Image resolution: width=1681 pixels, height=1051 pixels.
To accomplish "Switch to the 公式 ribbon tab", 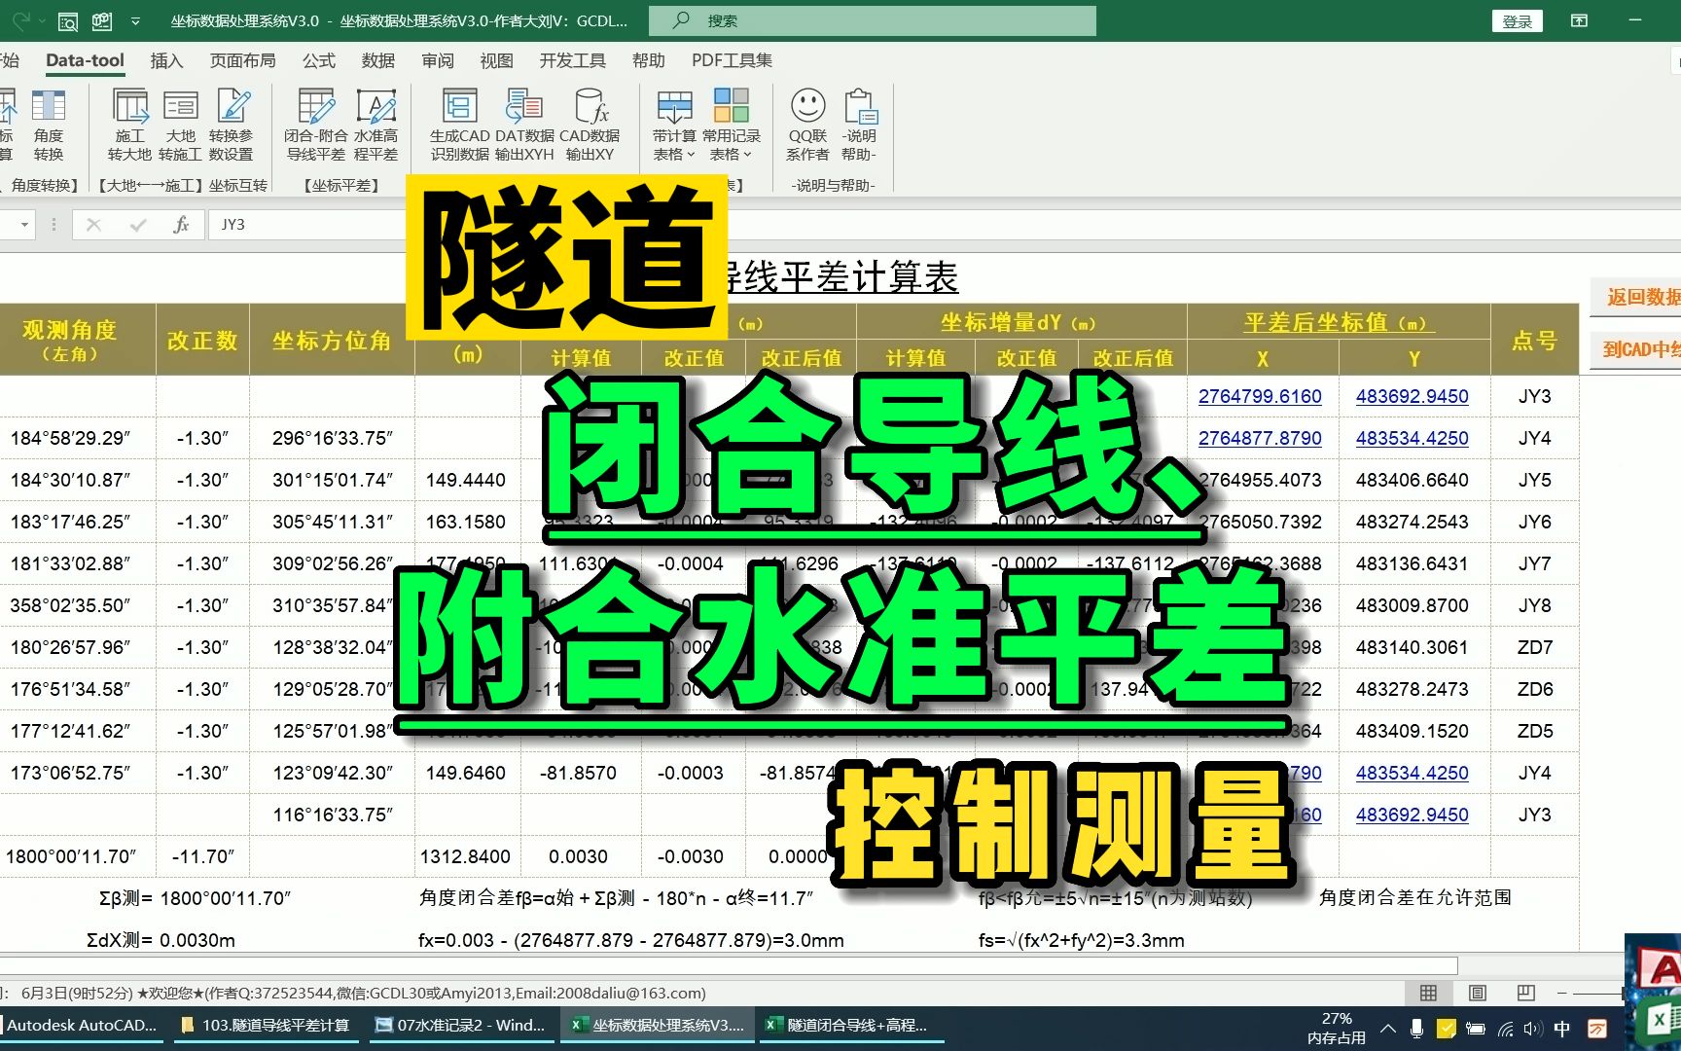I will tap(319, 60).
